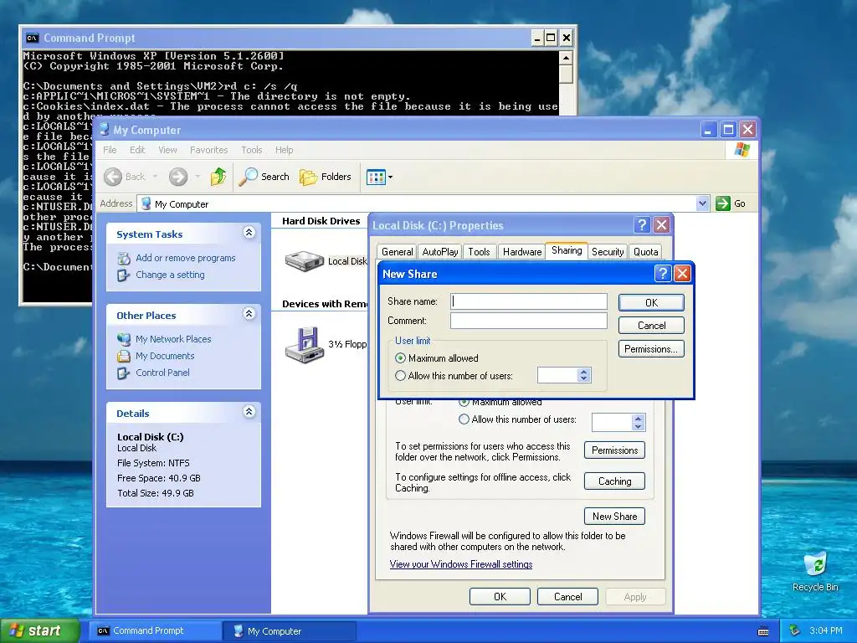Open the Favorites menu
The image size is (857, 643).
208,150
